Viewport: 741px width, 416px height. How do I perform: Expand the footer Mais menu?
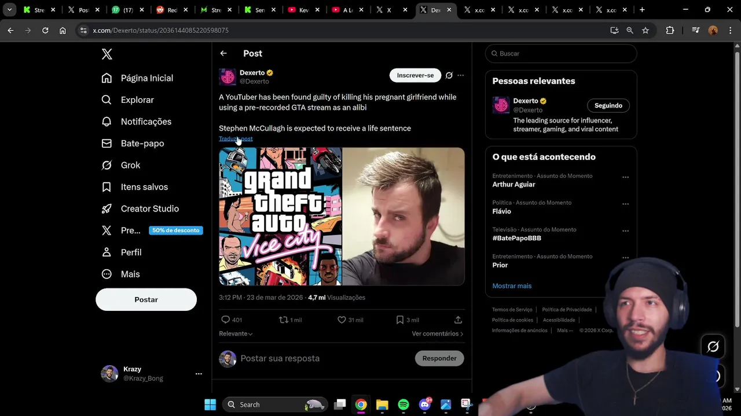565,330
